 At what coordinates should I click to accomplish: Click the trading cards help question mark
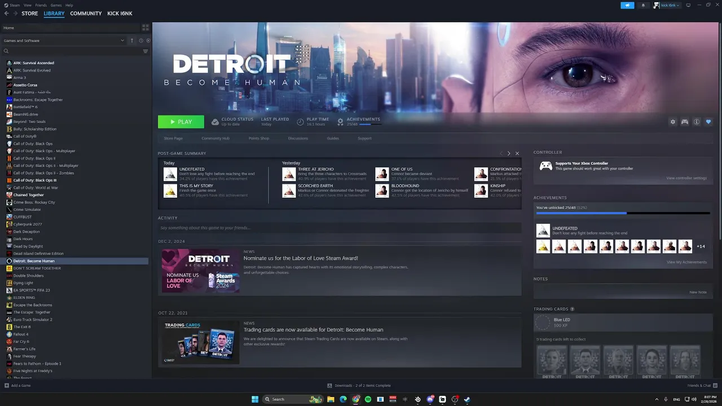tap(572, 309)
